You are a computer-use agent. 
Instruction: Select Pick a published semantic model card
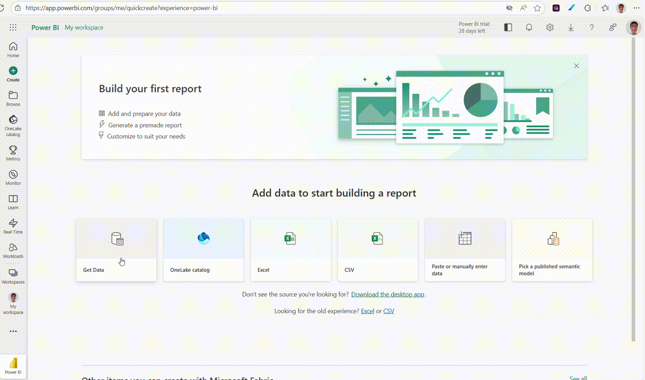[x=552, y=250]
